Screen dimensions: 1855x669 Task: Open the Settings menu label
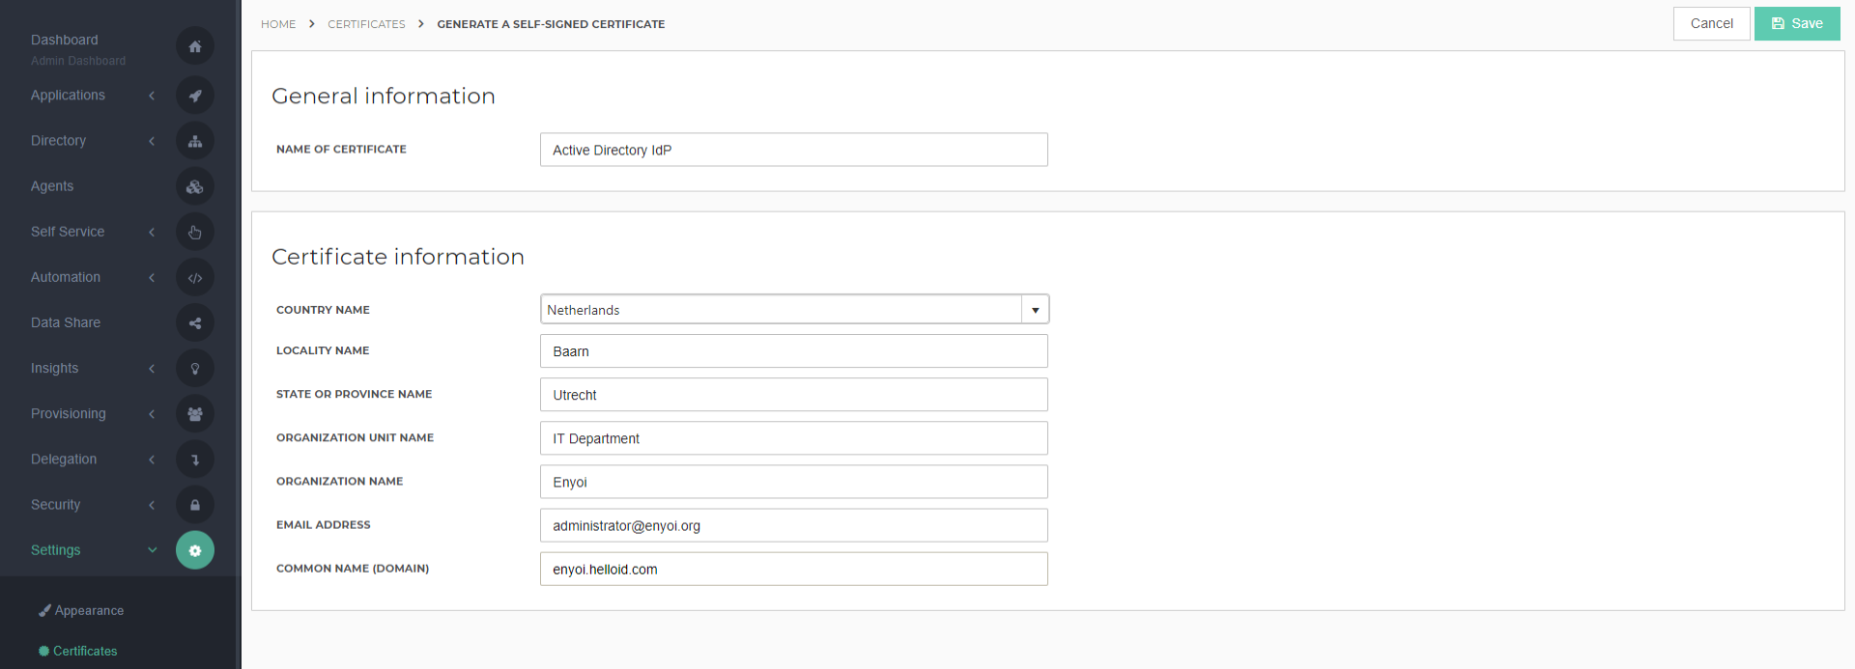coord(56,550)
